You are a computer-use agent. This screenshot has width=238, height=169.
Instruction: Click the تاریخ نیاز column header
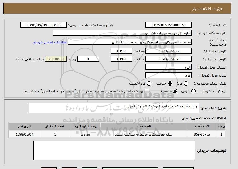point(24,127)
